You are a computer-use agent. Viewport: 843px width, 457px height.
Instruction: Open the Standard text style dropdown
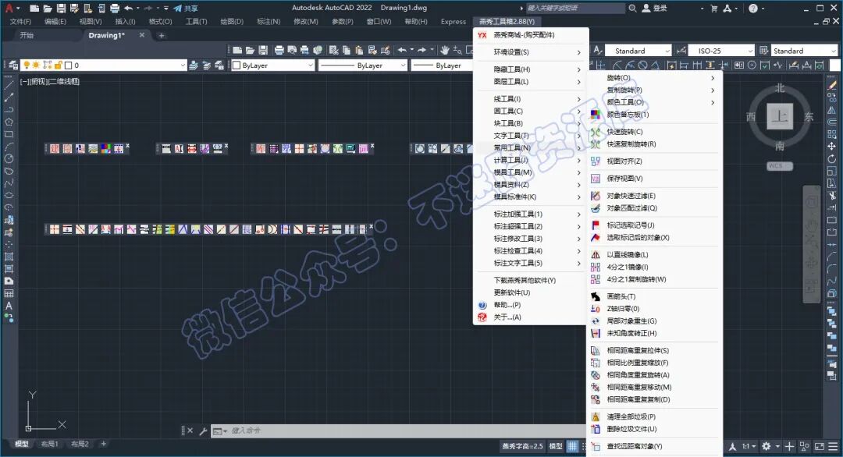[x=638, y=51]
